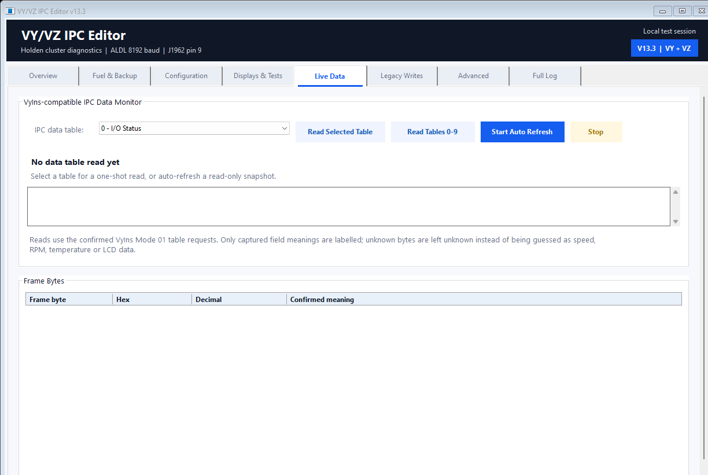The width and height of the screenshot is (708, 475).
Task: Select the Live Data tab
Action: tap(330, 76)
